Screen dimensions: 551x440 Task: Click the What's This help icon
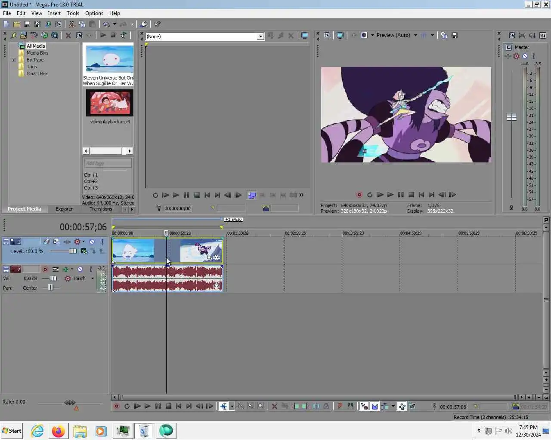(158, 24)
